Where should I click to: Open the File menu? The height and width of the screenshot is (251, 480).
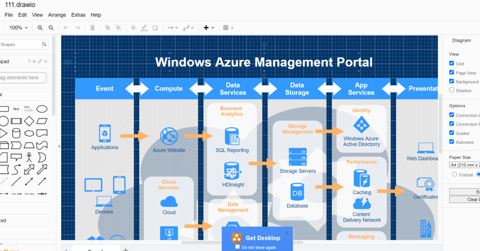8,14
